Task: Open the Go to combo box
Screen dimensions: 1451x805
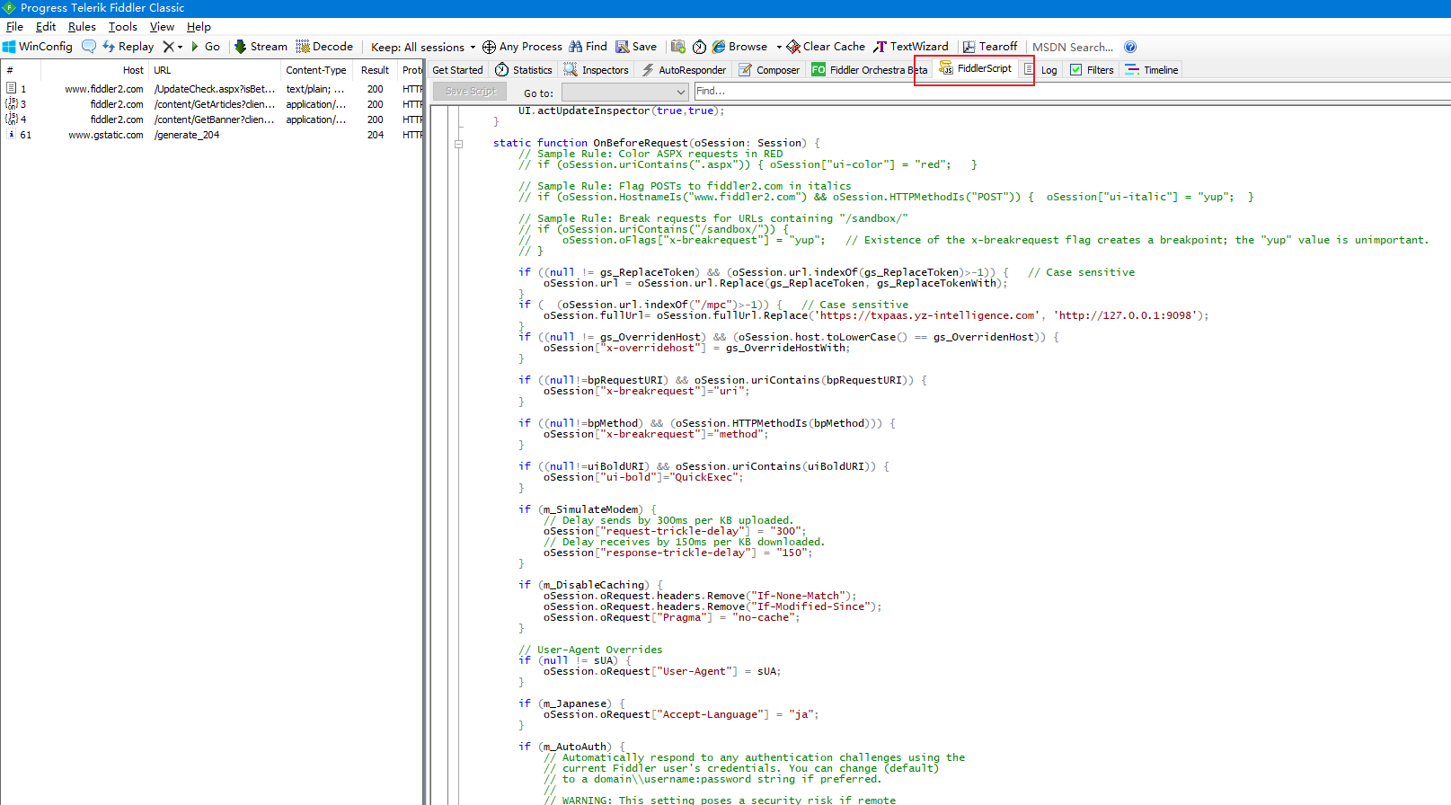Action: (x=624, y=92)
